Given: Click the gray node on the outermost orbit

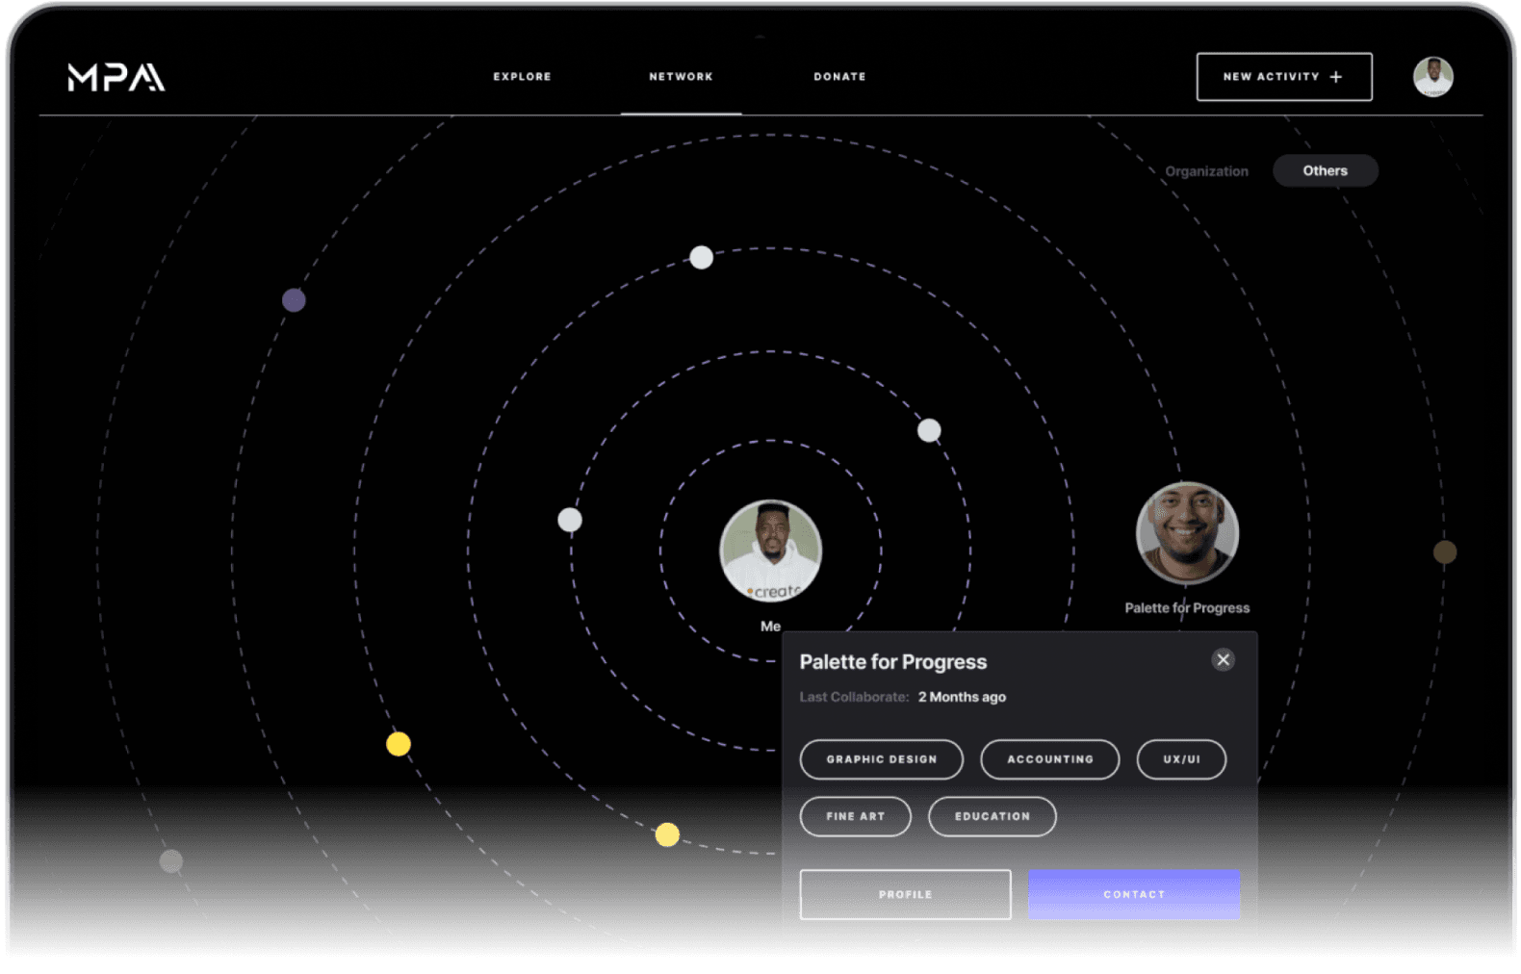Looking at the screenshot, I should 171,860.
